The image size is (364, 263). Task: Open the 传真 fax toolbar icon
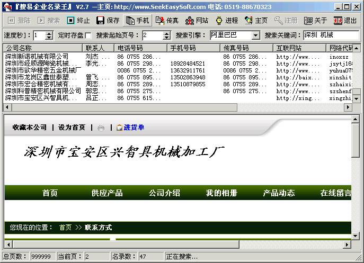[167, 21]
